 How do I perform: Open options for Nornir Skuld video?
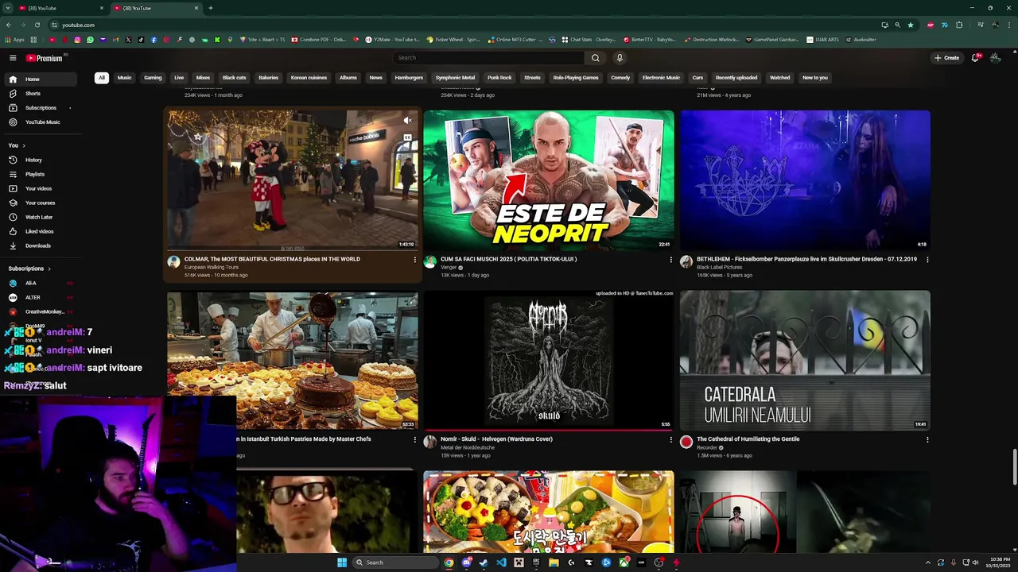670,439
